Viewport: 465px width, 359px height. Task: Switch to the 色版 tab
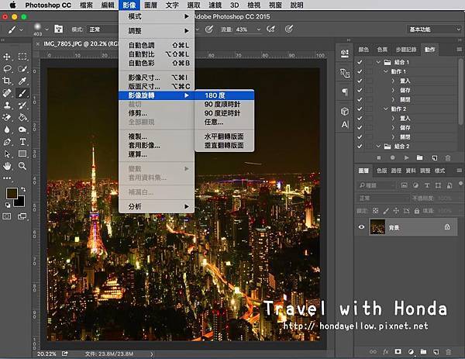pyautogui.click(x=381, y=171)
